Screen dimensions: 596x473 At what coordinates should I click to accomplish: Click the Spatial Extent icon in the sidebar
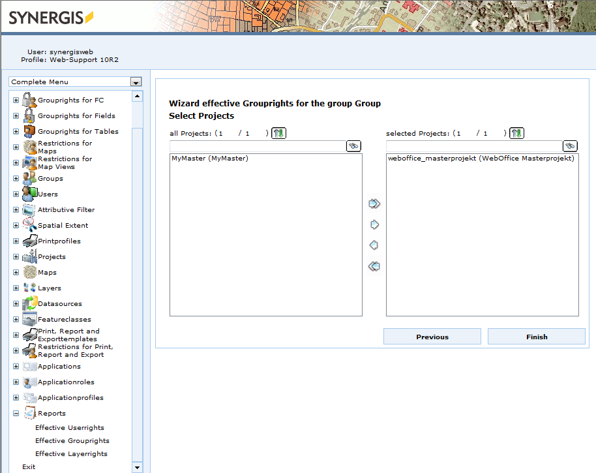30,224
